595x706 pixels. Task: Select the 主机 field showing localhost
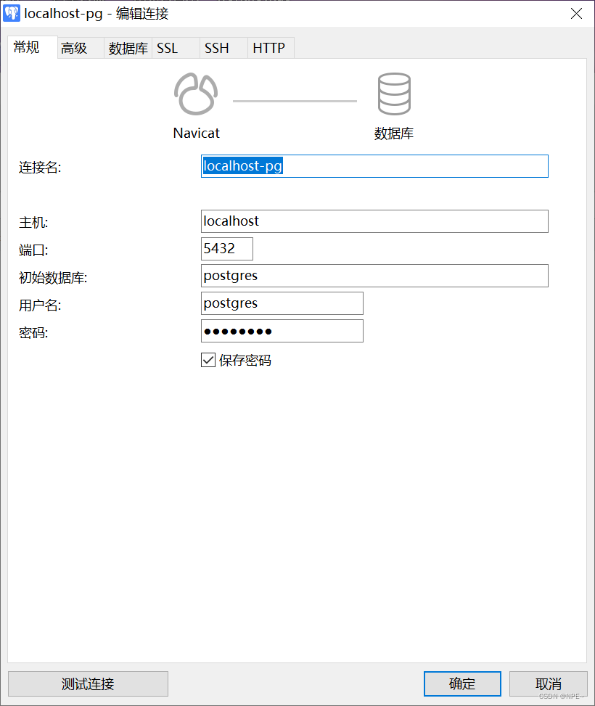point(374,221)
